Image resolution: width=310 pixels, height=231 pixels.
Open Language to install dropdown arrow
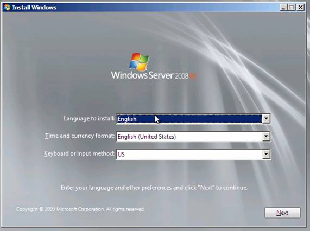coord(266,119)
